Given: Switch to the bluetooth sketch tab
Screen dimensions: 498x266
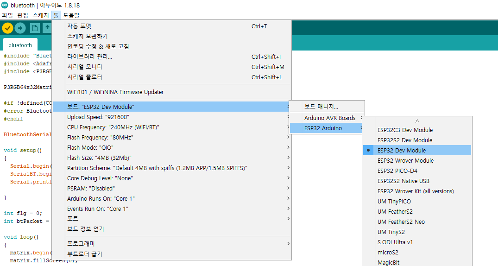Looking at the screenshot, I should point(20,45).
